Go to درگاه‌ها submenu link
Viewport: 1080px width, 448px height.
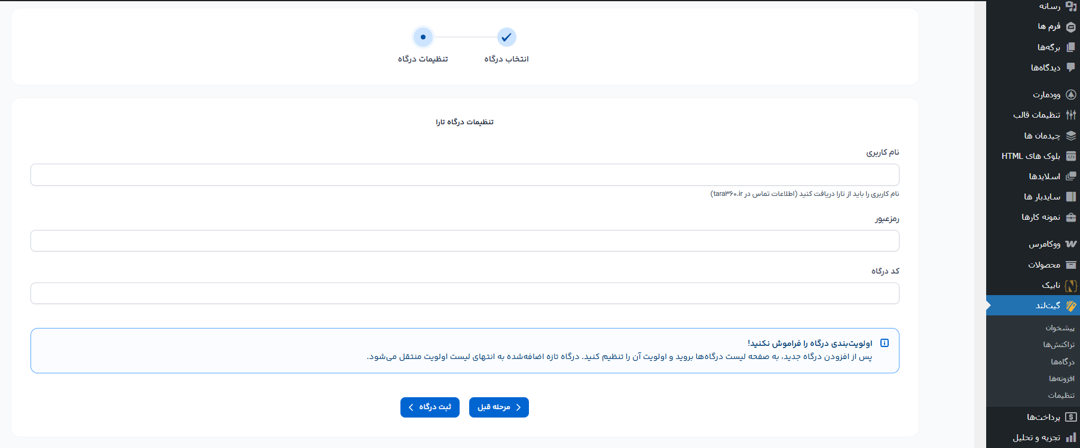pyautogui.click(x=1063, y=362)
